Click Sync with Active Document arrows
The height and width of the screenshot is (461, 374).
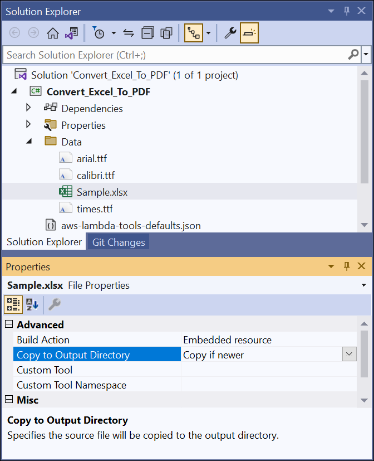click(x=129, y=33)
